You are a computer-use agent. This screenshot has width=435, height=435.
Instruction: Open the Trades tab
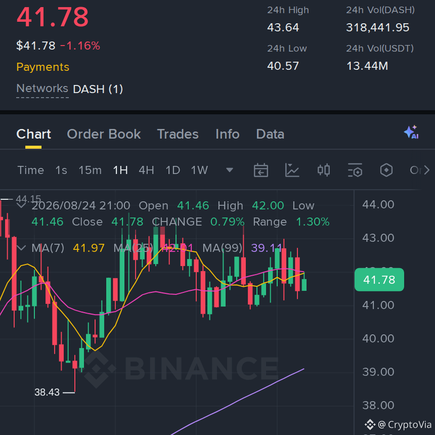(x=178, y=134)
